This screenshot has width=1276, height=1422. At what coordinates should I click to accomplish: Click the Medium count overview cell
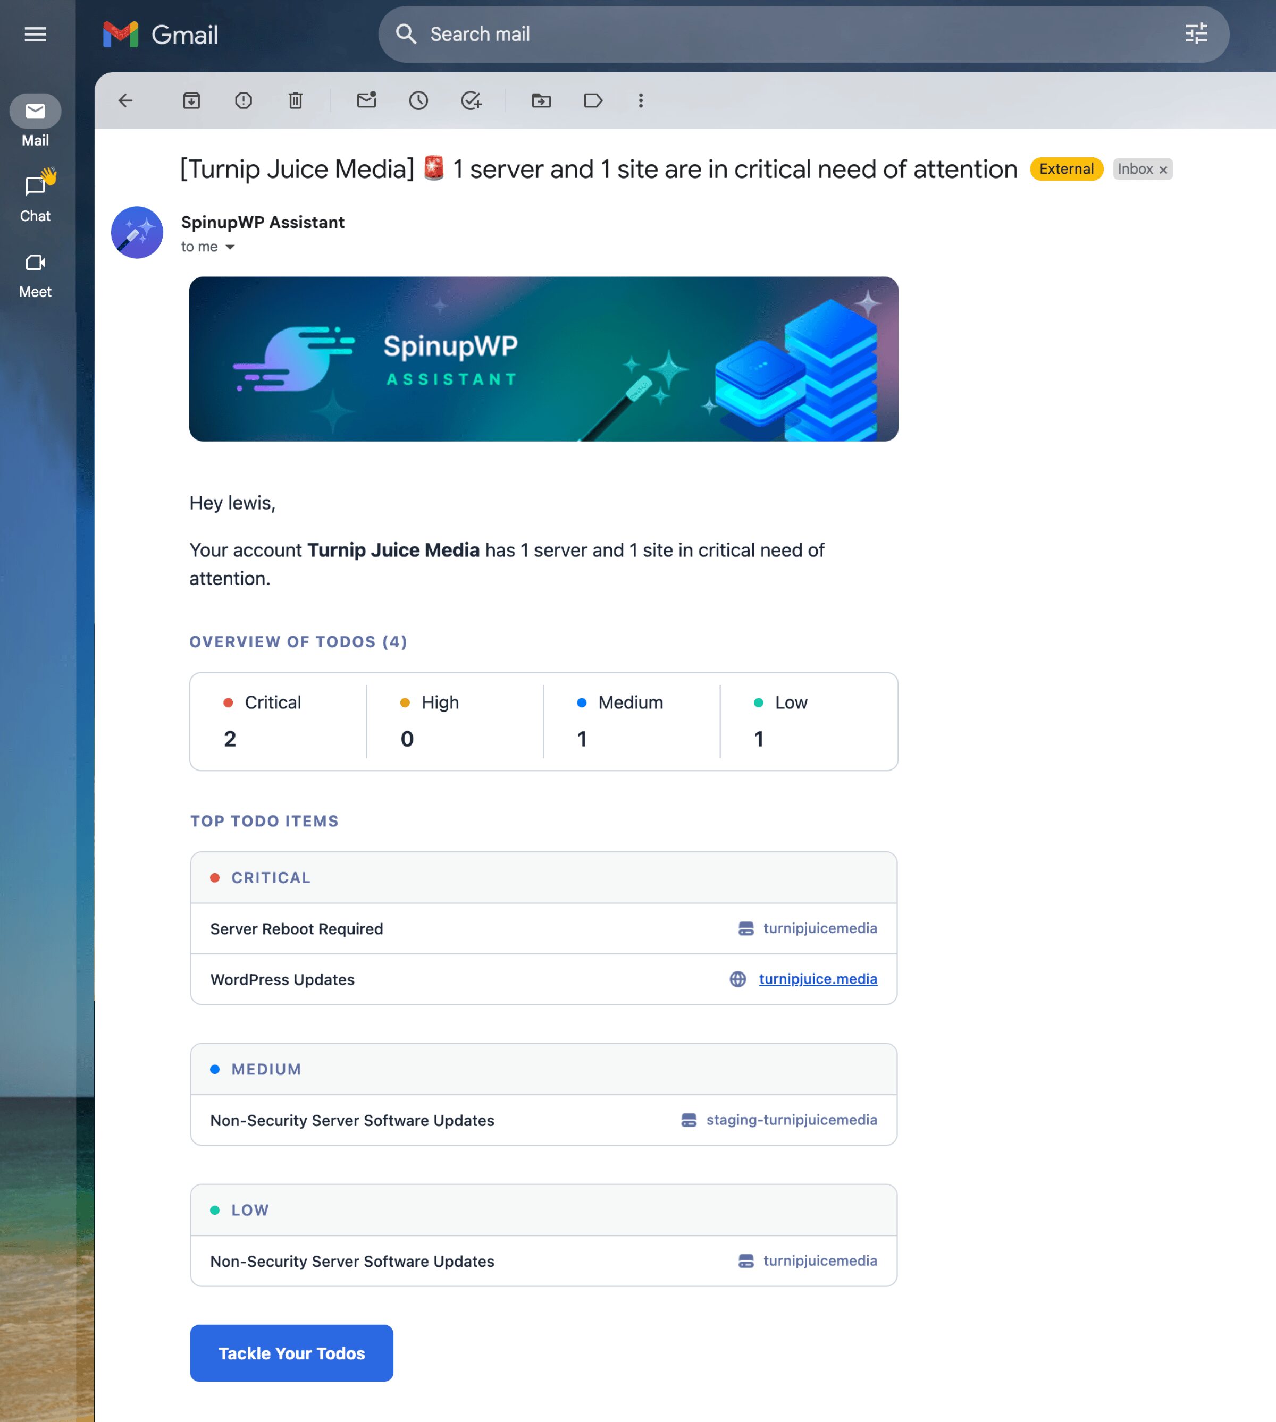(x=632, y=722)
